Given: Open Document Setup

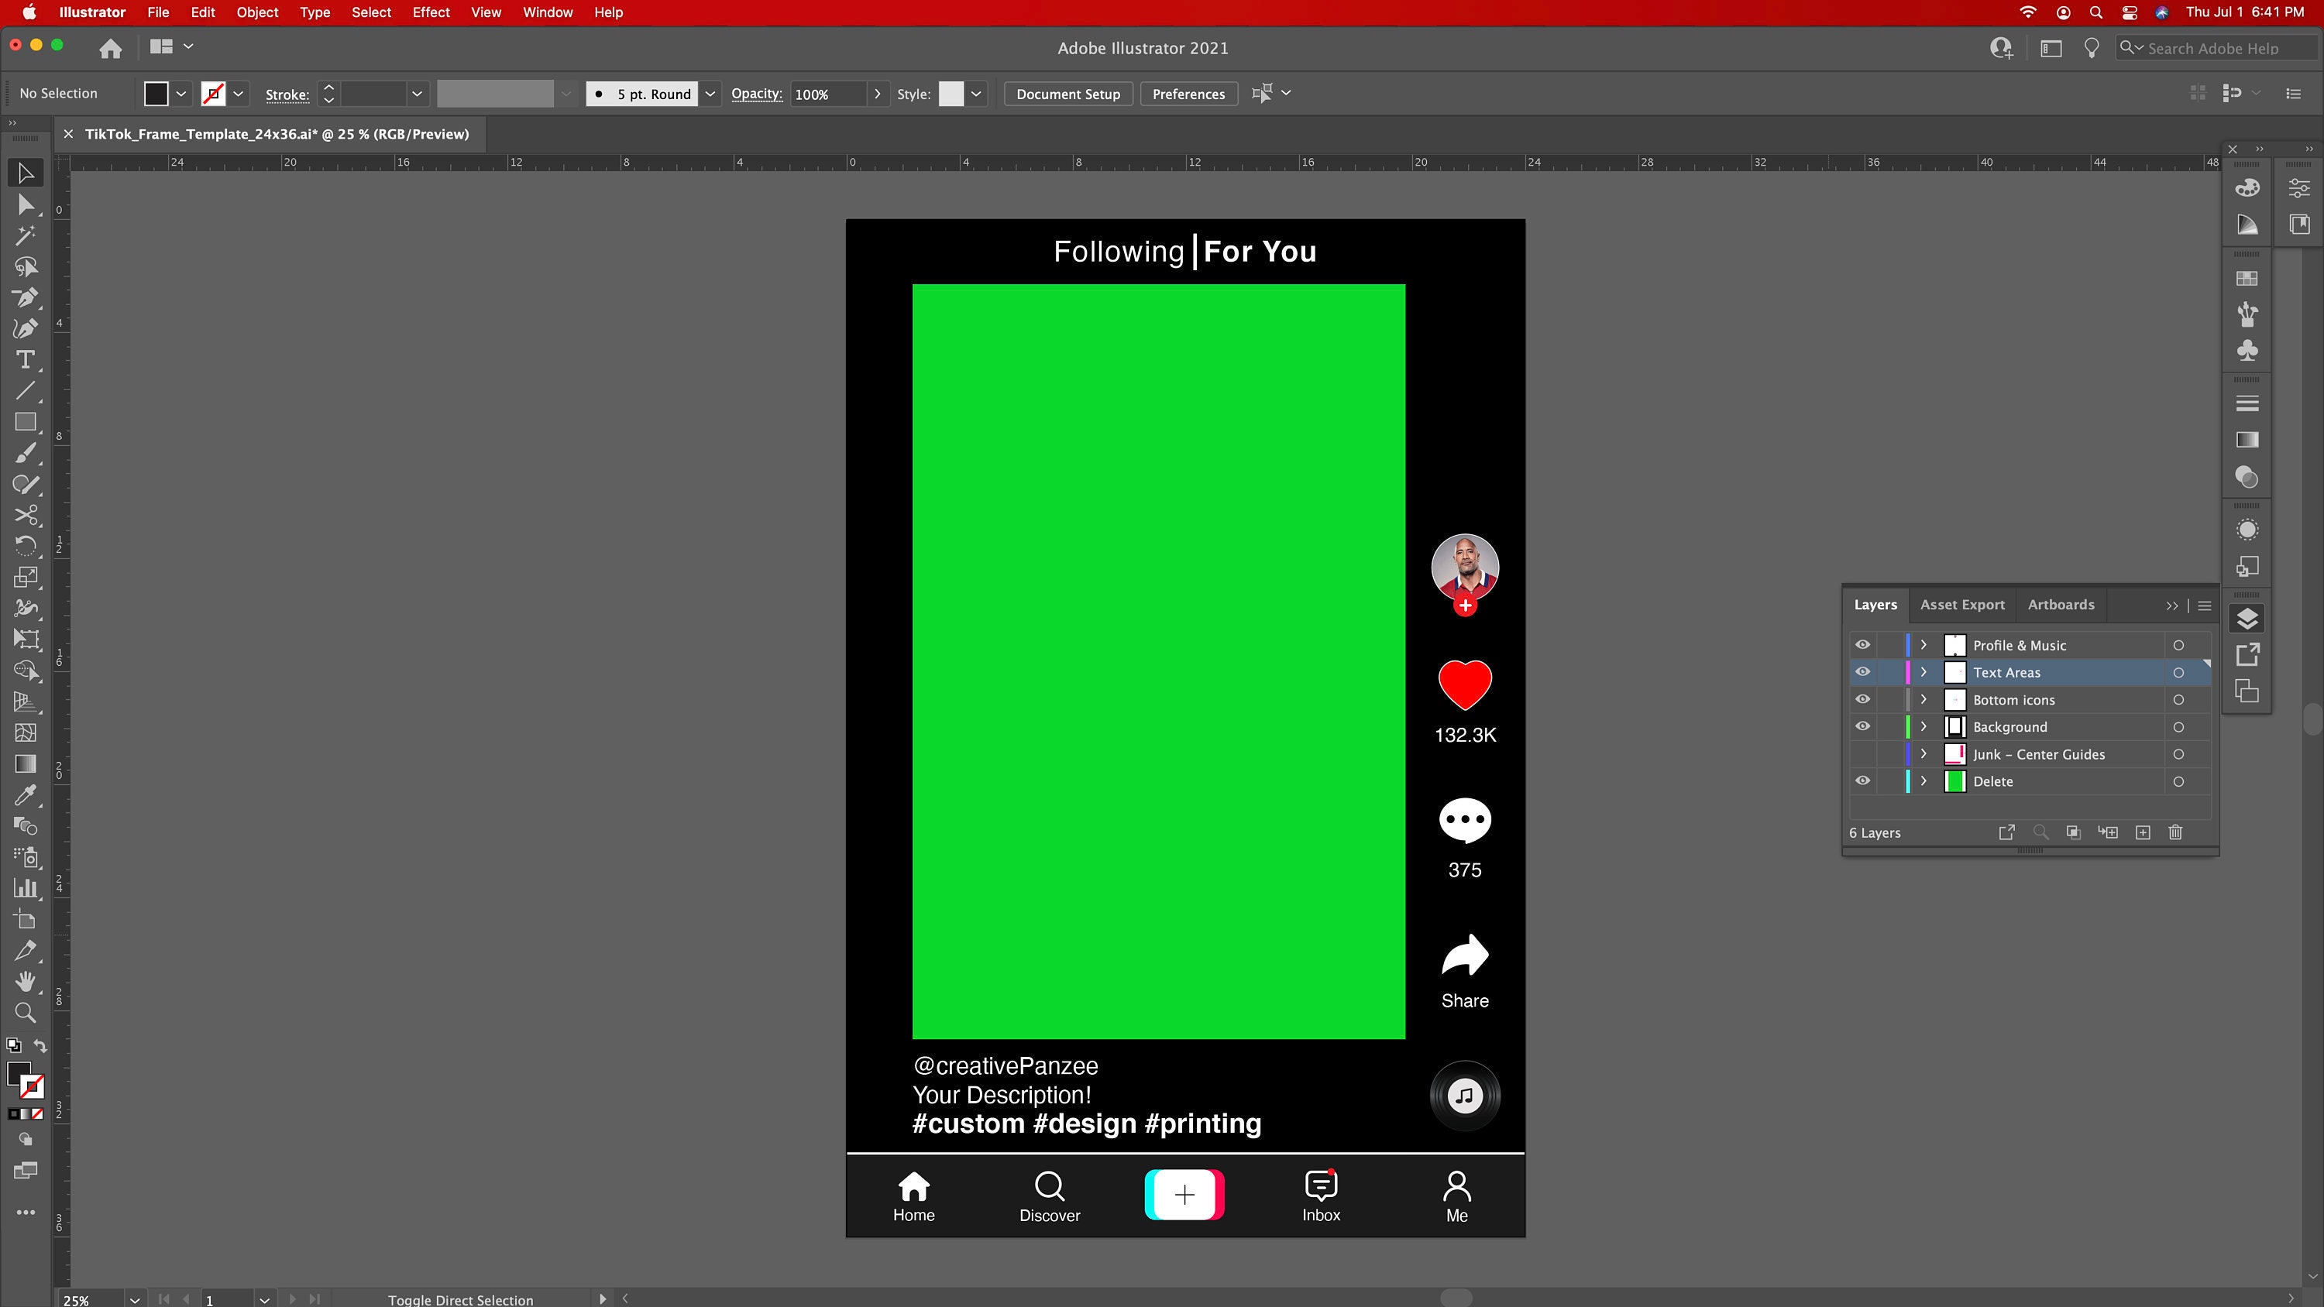Looking at the screenshot, I should pyautogui.click(x=1068, y=93).
